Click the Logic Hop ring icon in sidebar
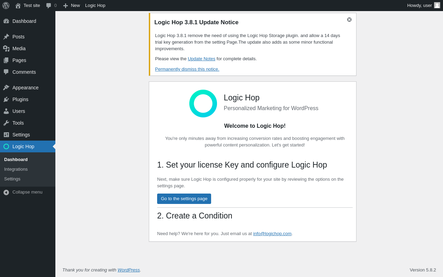This screenshot has height=277, width=443. click(6, 146)
